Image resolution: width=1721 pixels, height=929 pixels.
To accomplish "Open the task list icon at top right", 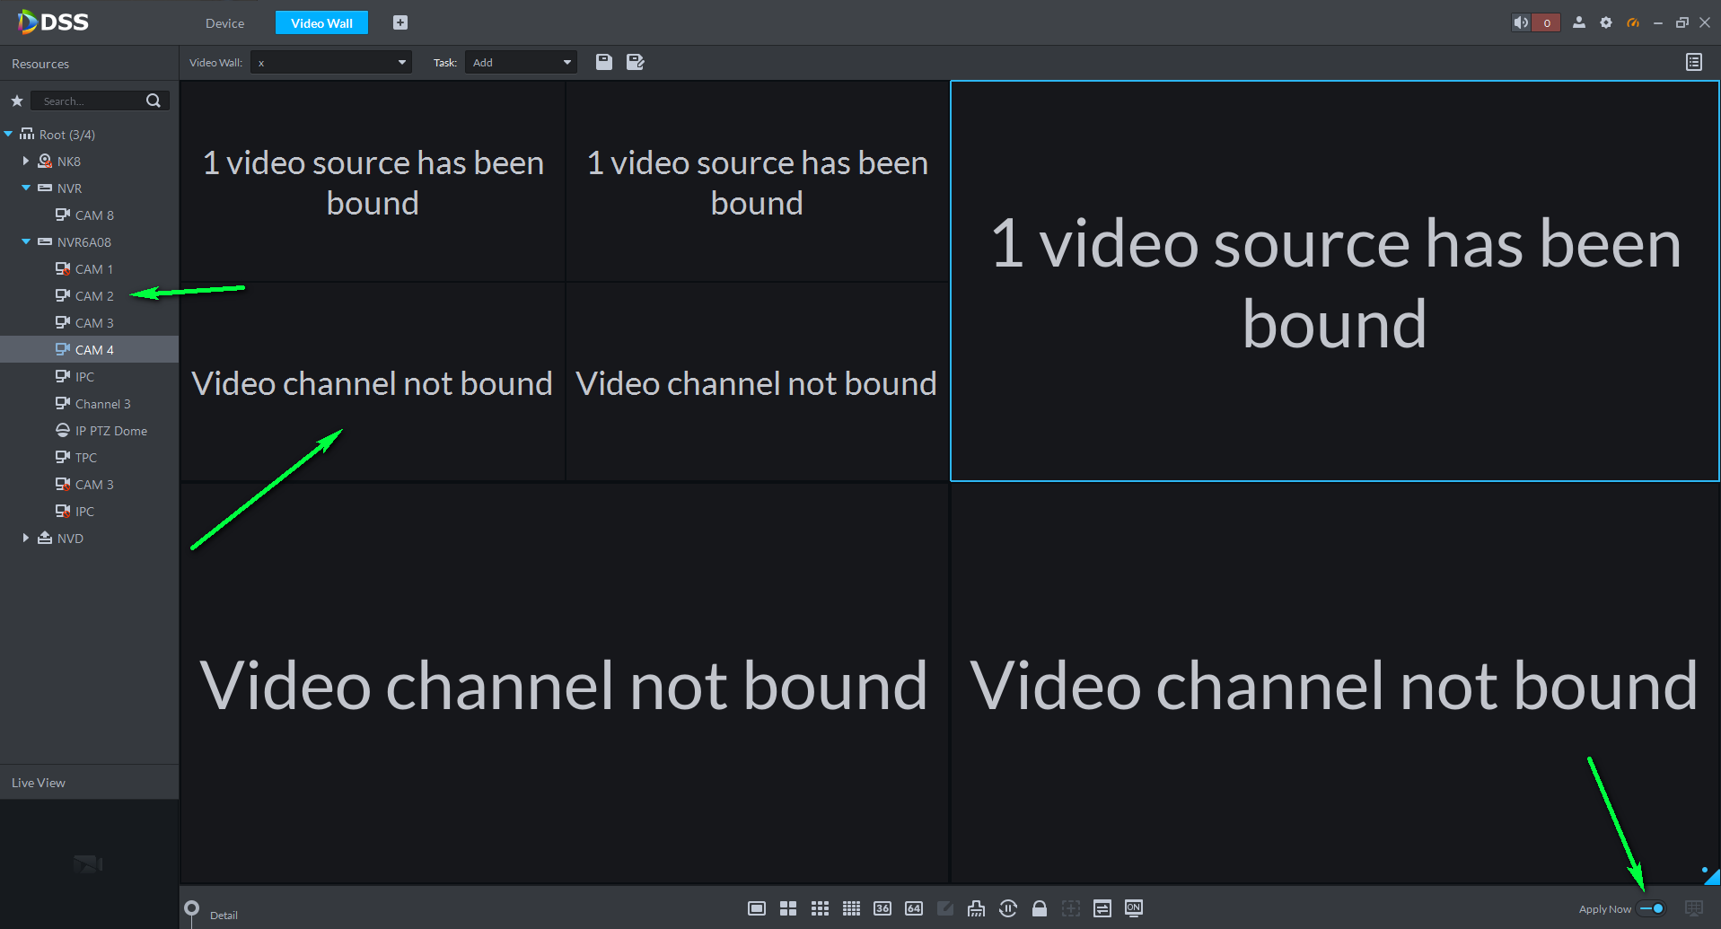I will tap(1694, 62).
